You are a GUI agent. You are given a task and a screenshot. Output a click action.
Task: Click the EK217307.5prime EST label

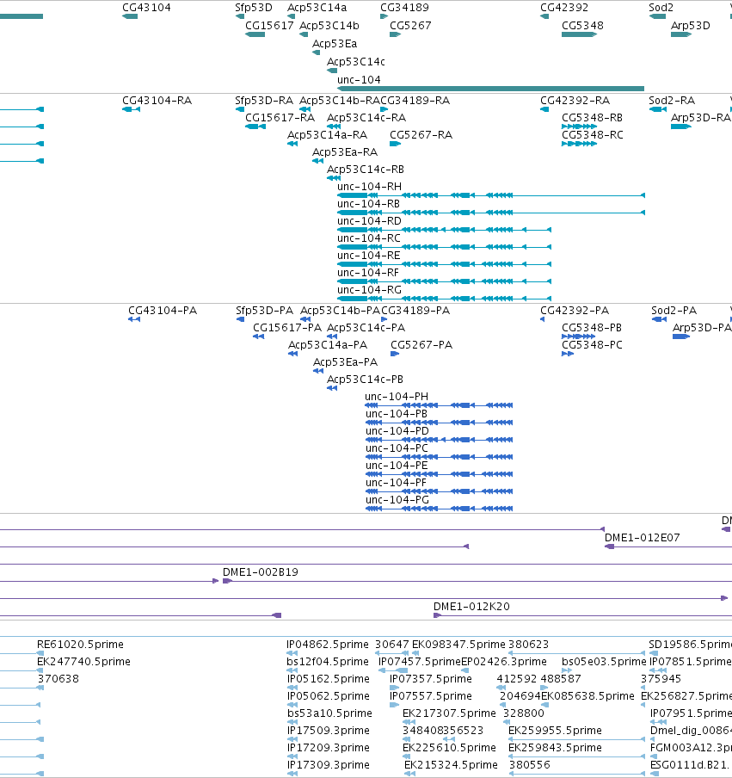pos(449,713)
